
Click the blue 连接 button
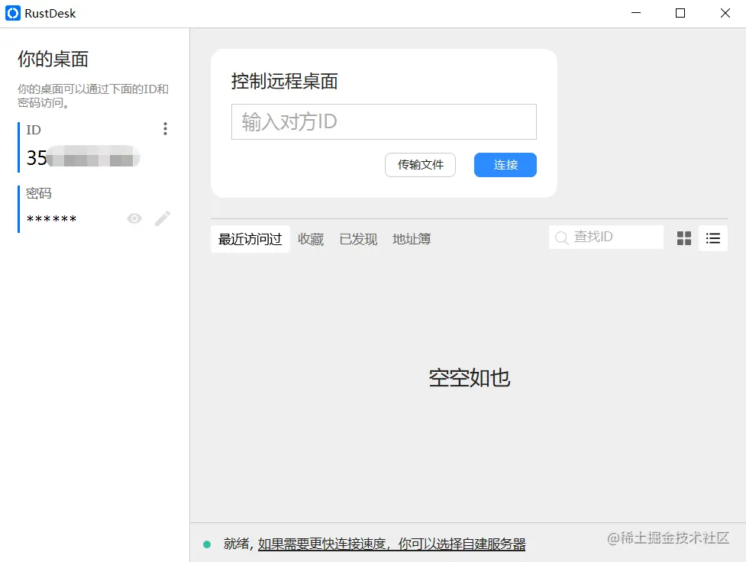505,165
